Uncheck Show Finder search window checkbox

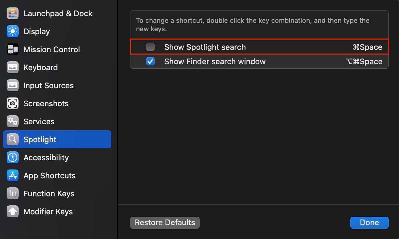pyautogui.click(x=150, y=61)
